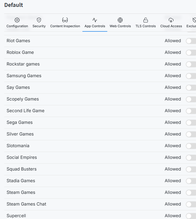Viewport: 196px width, 219px height.
Task: Click the Supercell row name
Action: [16, 216]
